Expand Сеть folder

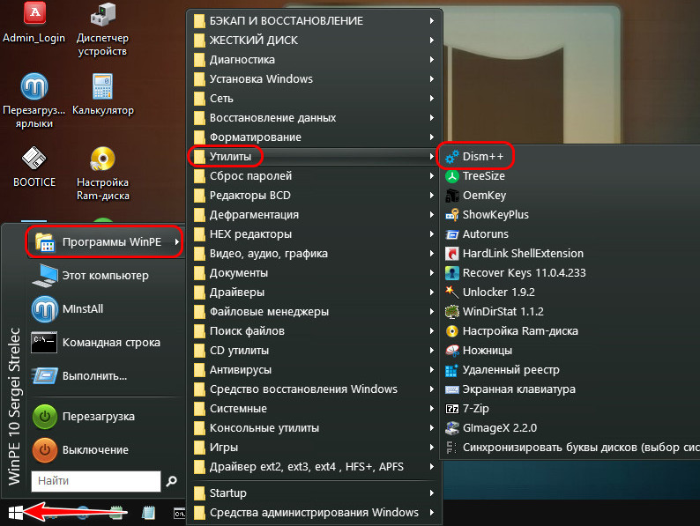point(315,98)
